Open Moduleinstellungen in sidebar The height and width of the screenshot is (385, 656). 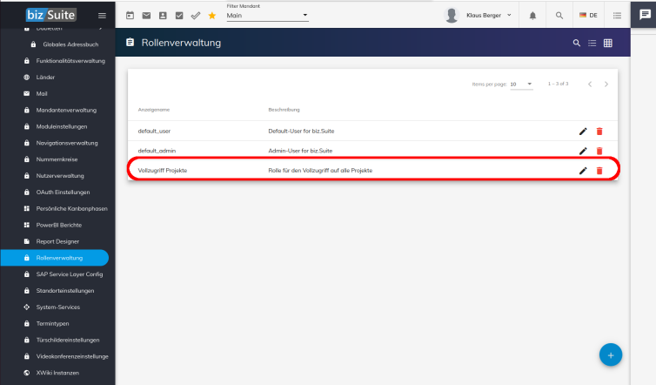click(x=62, y=126)
